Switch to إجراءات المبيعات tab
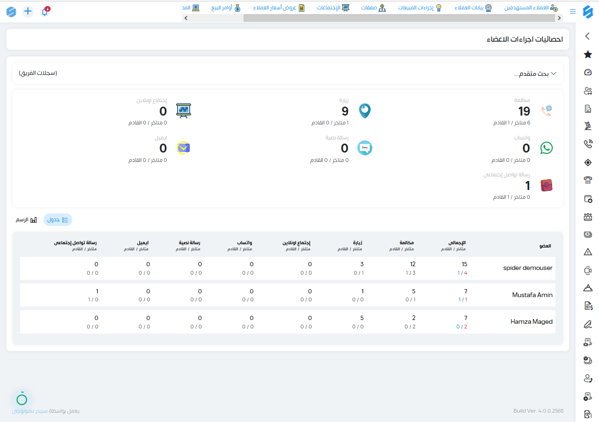 tap(420, 8)
